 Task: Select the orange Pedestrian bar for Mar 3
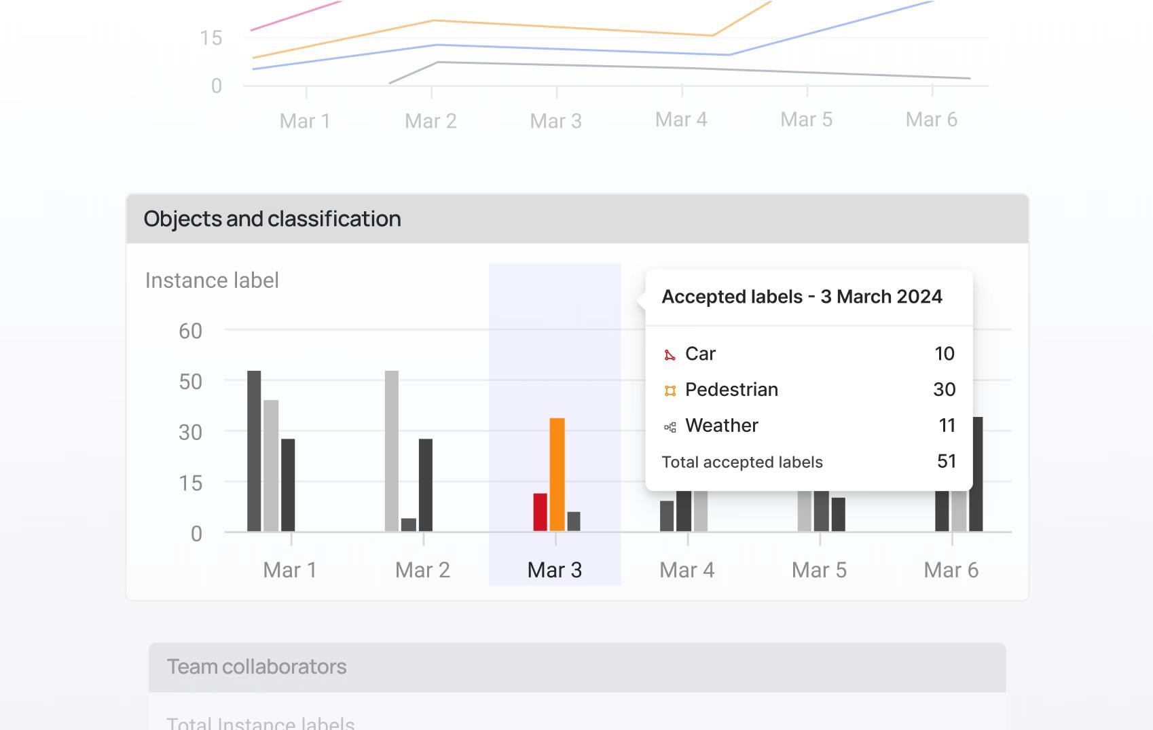point(558,472)
